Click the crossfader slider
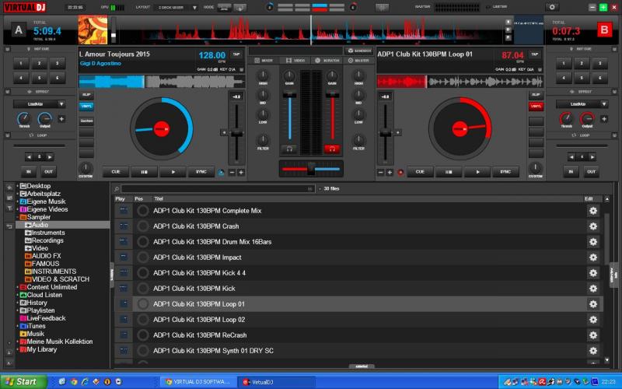Image resolution: width=622 pixels, height=389 pixels. pos(311,169)
